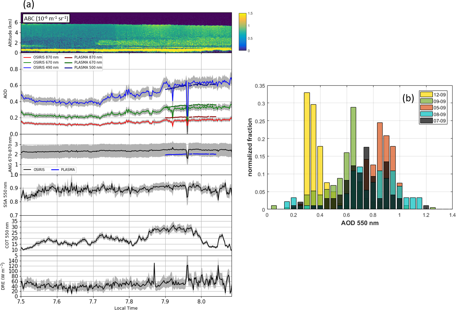Select the orange 05-09 legend swatch
The width and height of the screenshot is (456, 310).
[426, 108]
